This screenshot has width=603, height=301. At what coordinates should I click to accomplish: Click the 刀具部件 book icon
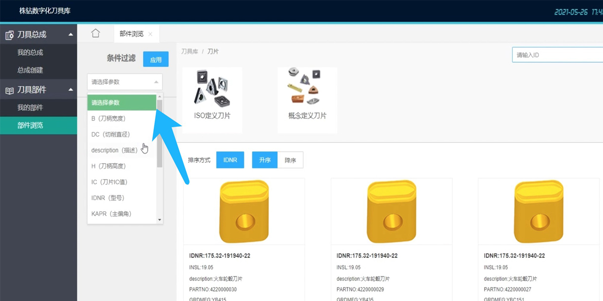(9, 90)
